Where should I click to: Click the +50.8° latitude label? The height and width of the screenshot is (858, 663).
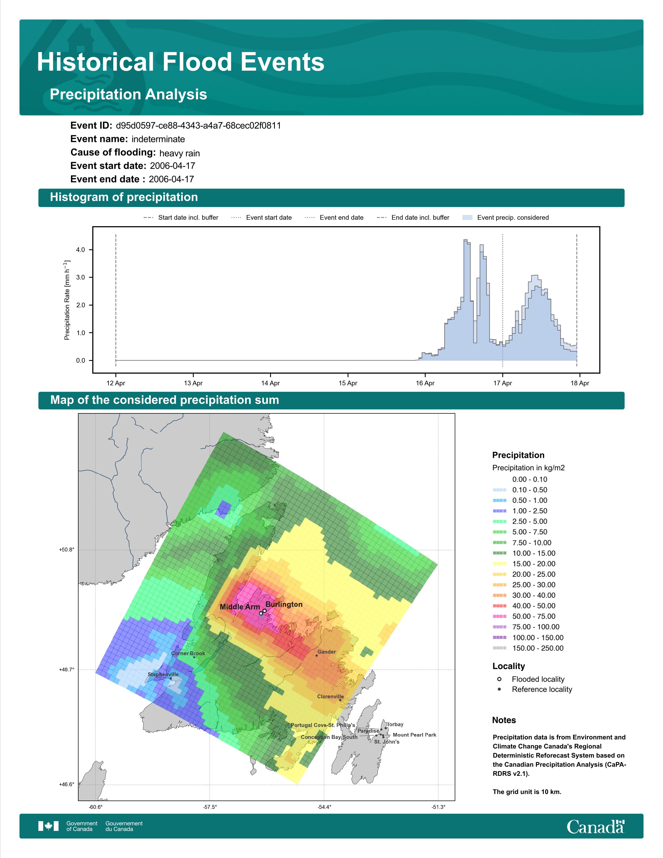coord(66,550)
